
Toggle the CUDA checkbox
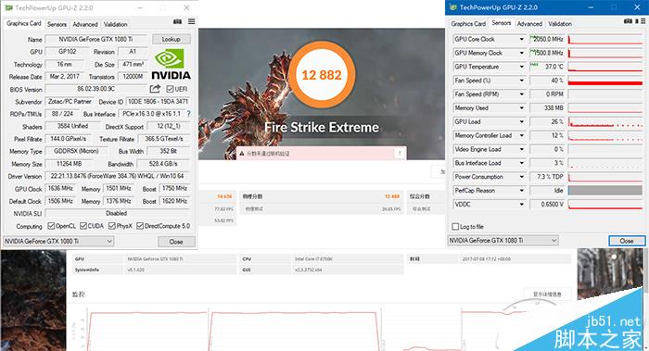point(83,226)
